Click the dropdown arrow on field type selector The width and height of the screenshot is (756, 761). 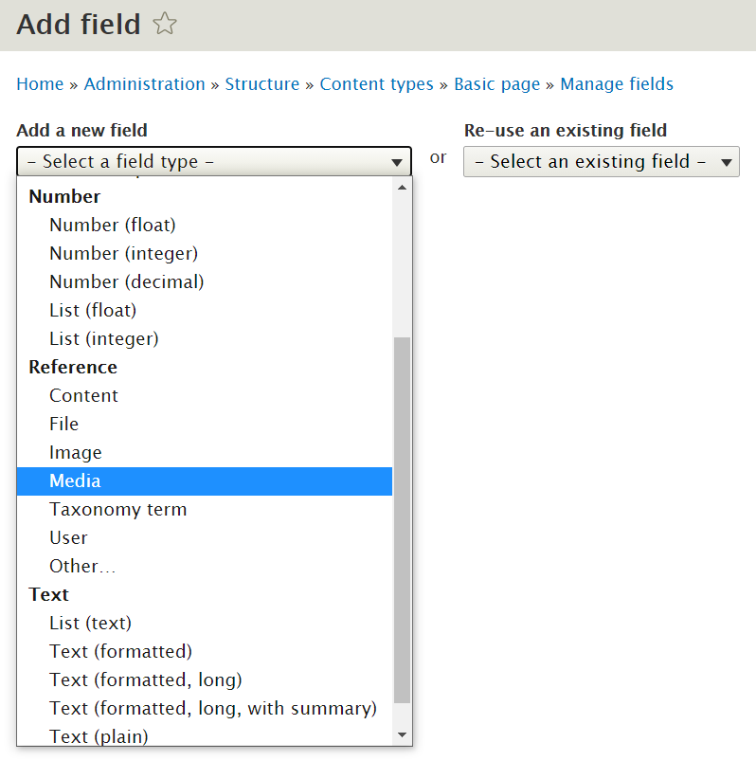click(397, 162)
